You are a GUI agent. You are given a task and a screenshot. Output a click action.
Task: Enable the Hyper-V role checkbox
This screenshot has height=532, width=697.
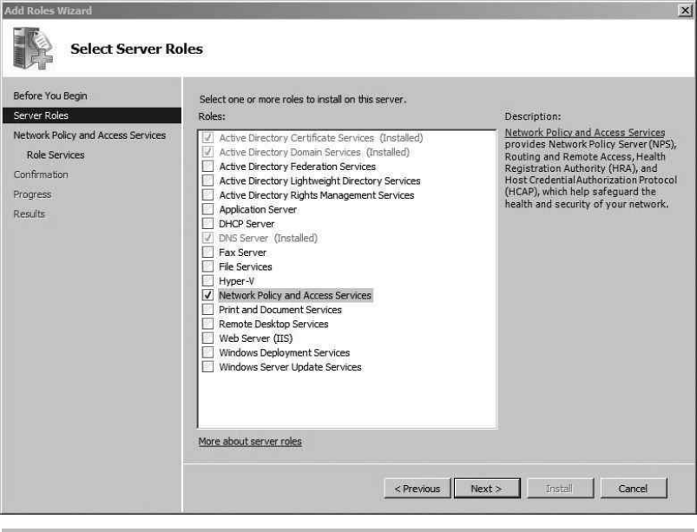coord(207,280)
